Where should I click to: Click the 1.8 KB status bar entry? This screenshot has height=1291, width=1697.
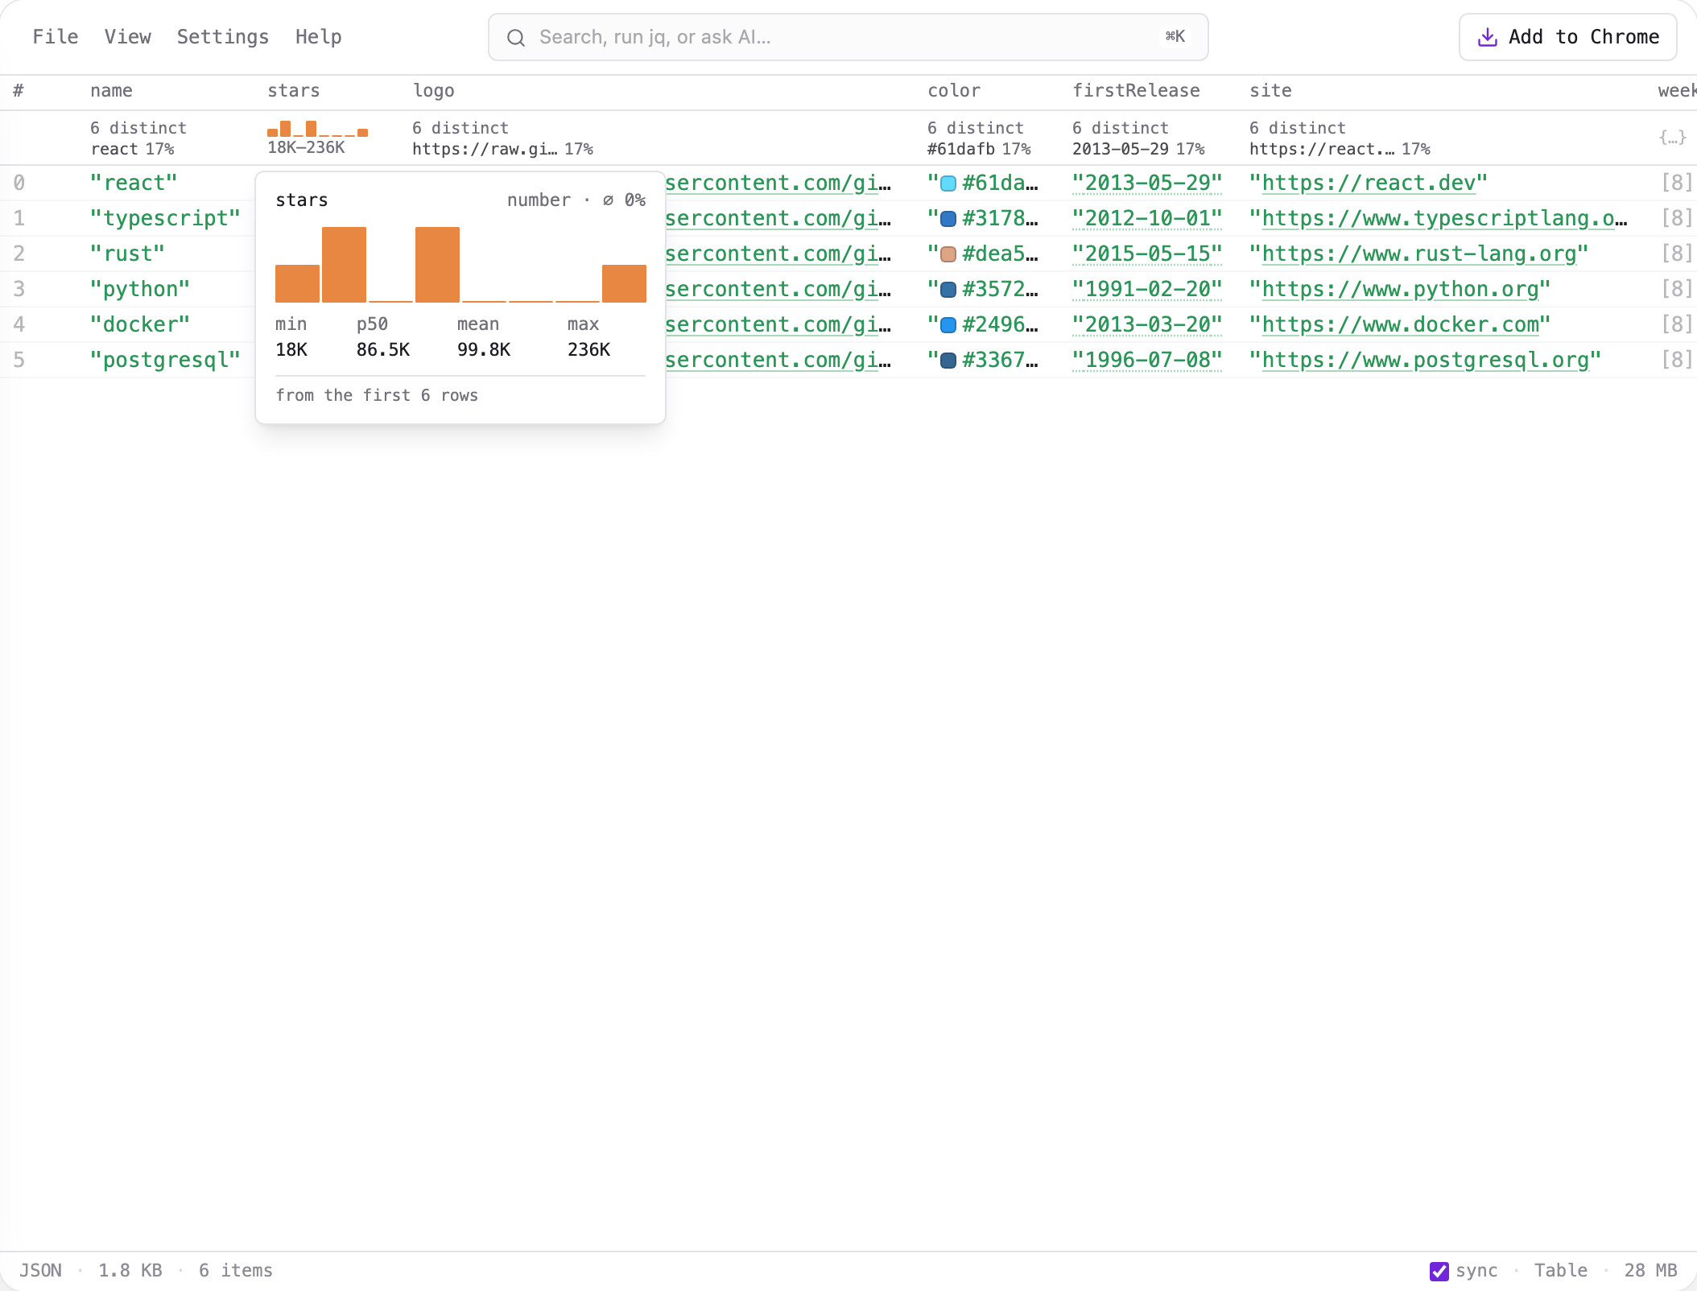coord(130,1270)
